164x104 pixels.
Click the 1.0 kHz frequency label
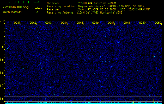pyautogui.click(x=2, y=47)
